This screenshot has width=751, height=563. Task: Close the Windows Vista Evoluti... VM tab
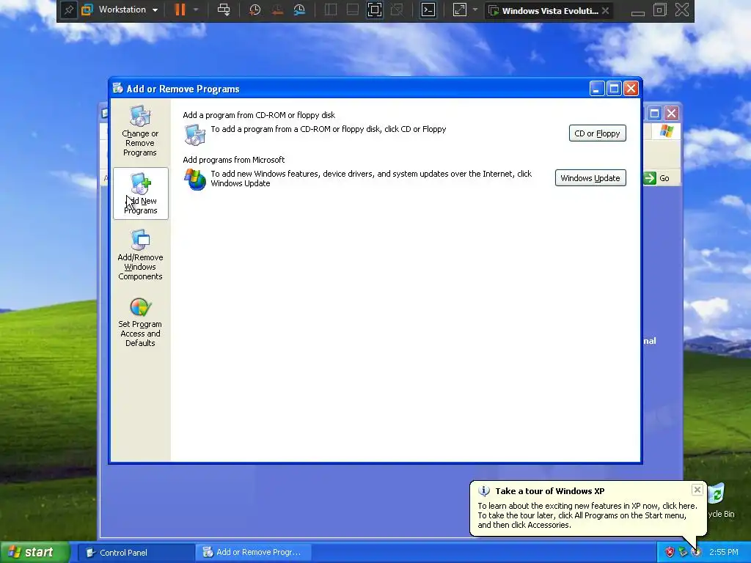[x=605, y=10]
